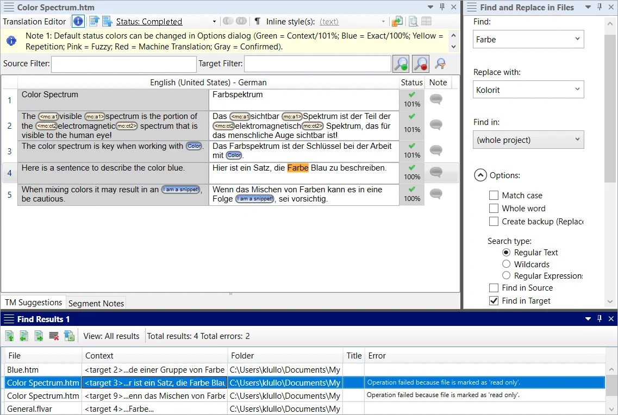Run source filter using the green magnifier icon
618x415 pixels.
(x=401, y=64)
